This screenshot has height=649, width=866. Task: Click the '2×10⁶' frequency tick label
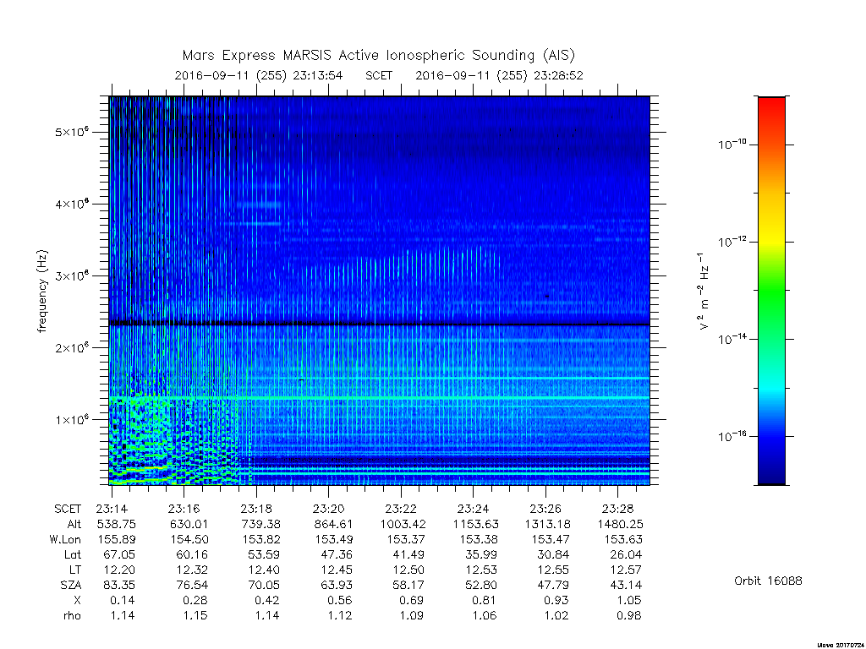click(x=72, y=347)
